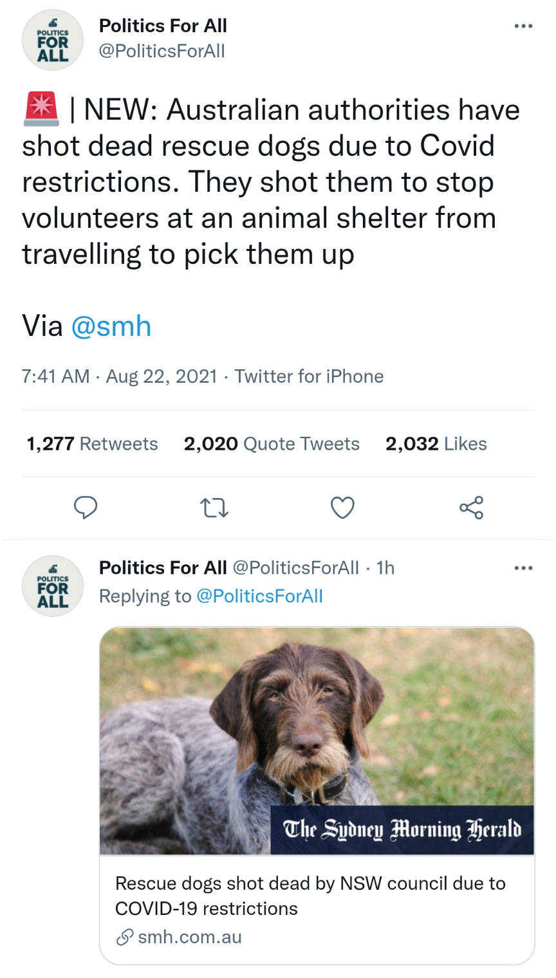Click the 1h timestamp on the reply
The image size is (556, 978).
385,568
